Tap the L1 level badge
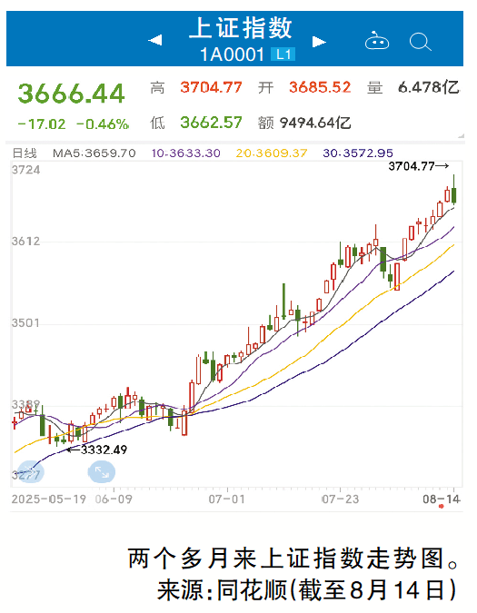The width and height of the screenshot is (477, 613). [x=283, y=54]
